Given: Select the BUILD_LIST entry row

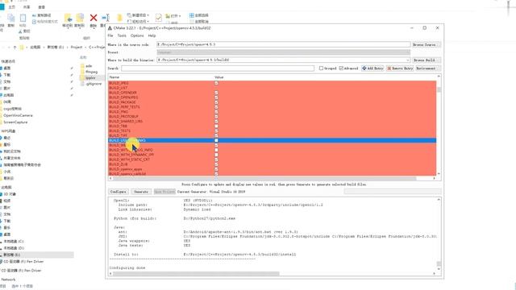Looking at the screenshot, I should pyautogui.click(x=273, y=88).
